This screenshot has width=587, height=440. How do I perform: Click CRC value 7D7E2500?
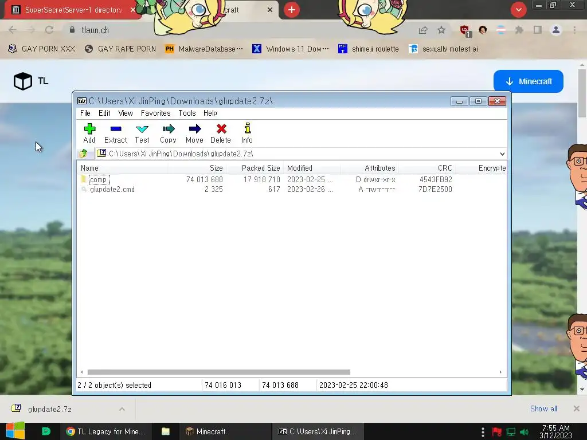[x=436, y=189]
